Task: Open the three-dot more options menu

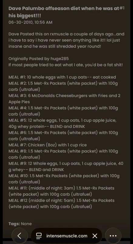Action: coord(113,236)
